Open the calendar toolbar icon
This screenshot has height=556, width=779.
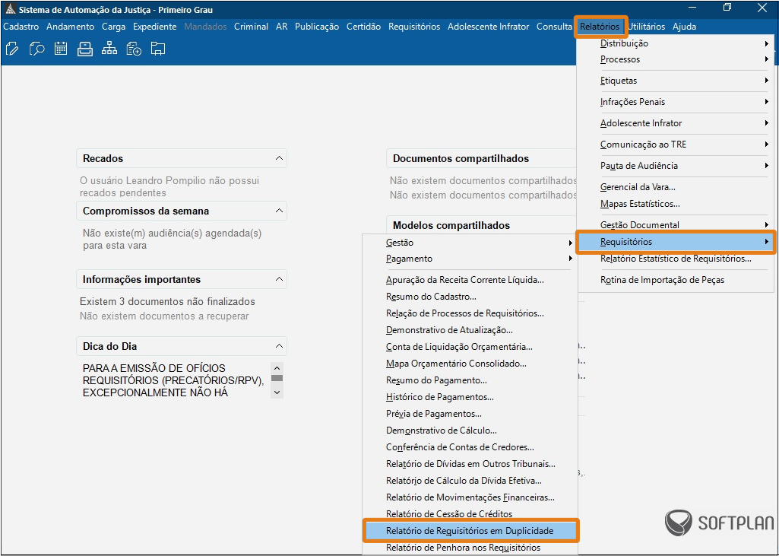click(x=61, y=49)
